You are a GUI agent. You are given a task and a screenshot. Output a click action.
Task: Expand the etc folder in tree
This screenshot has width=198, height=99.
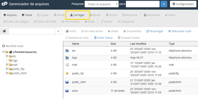click(x=7, y=56)
